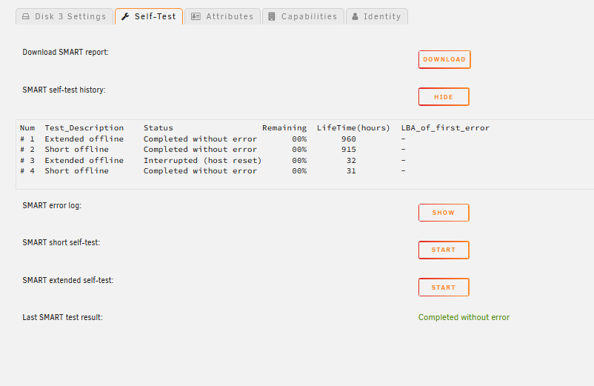Click the Test_Description column header

(84, 128)
